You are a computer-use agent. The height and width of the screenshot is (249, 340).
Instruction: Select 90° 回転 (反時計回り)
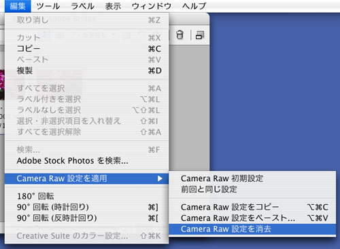[87, 218]
